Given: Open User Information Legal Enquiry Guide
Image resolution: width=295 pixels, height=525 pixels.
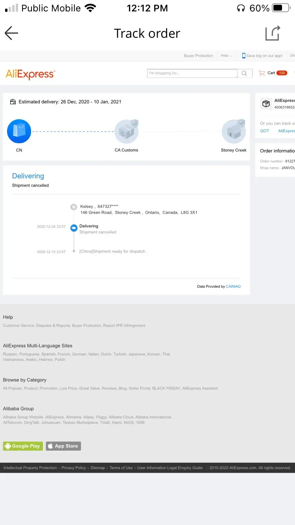Looking at the screenshot, I should coord(170,468).
